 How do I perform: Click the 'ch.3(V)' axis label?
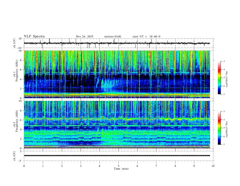15,156
